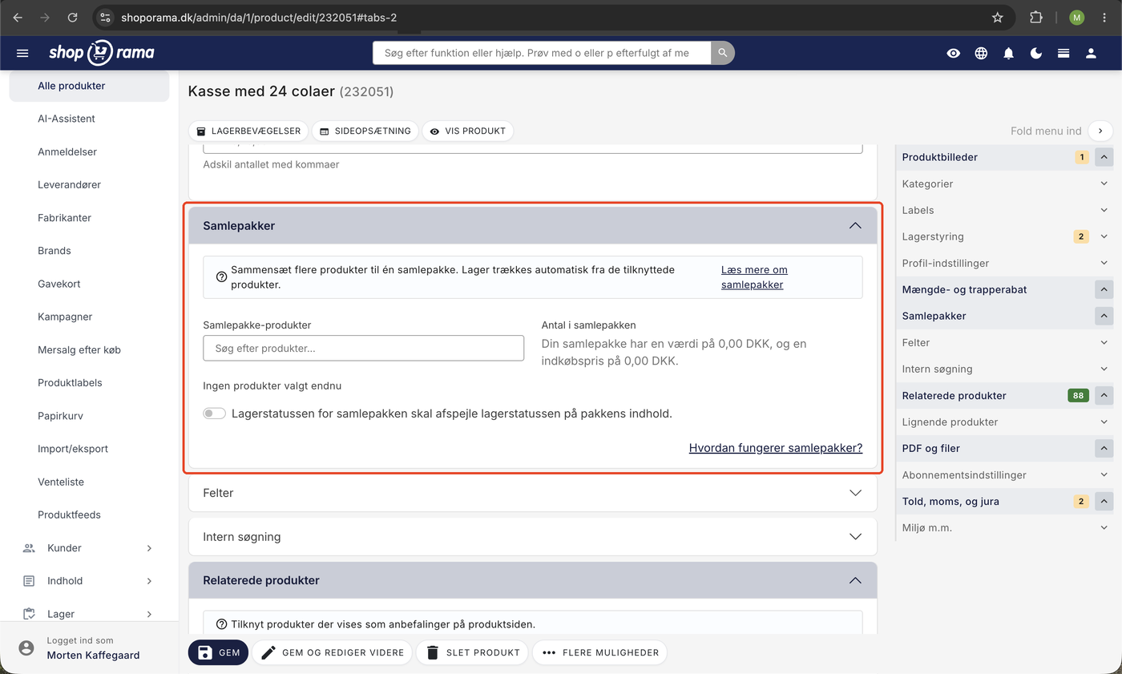This screenshot has width=1122, height=674.
Task: Click logged-in user Morten Kaffegaard
Action: tap(93, 655)
